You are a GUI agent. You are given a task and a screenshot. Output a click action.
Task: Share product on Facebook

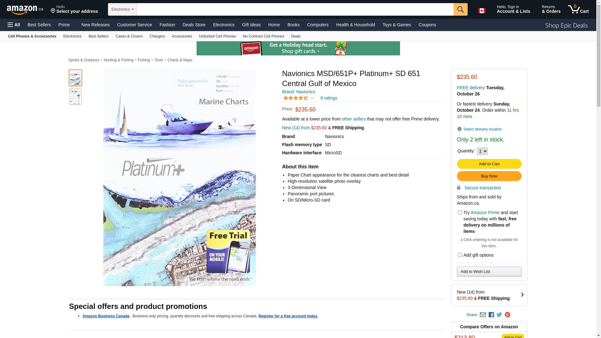pyautogui.click(x=491, y=315)
